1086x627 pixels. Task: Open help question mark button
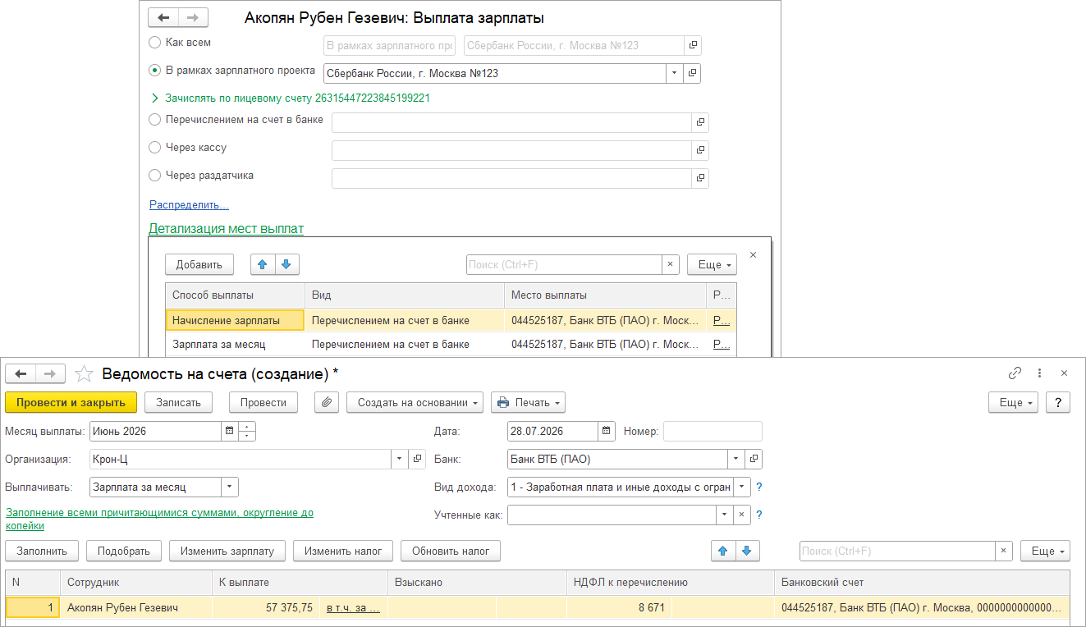point(1059,402)
